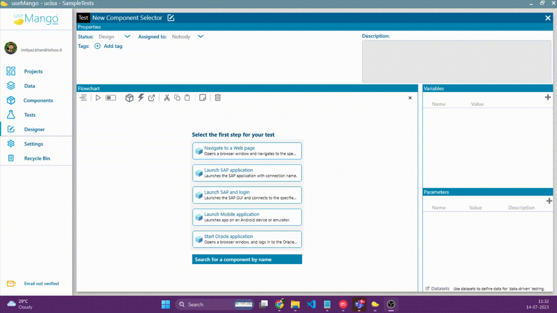Select Start Oracle application step

tap(247, 239)
